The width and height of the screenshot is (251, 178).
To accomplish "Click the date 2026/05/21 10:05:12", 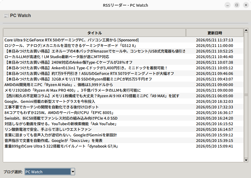I will click(214, 68).
